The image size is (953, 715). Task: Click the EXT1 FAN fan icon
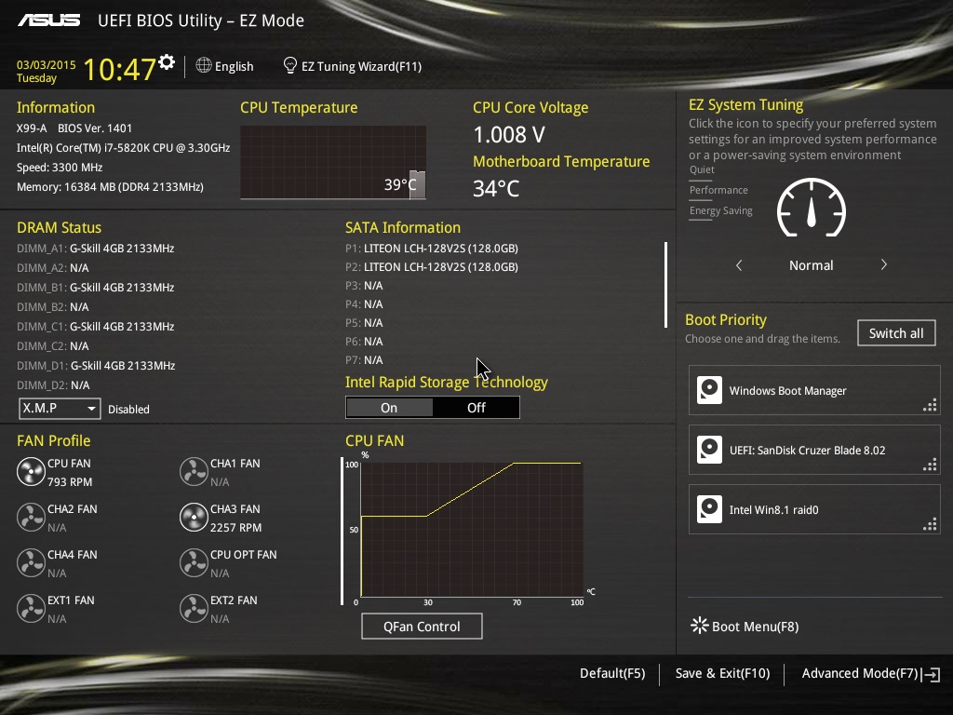point(31,609)
